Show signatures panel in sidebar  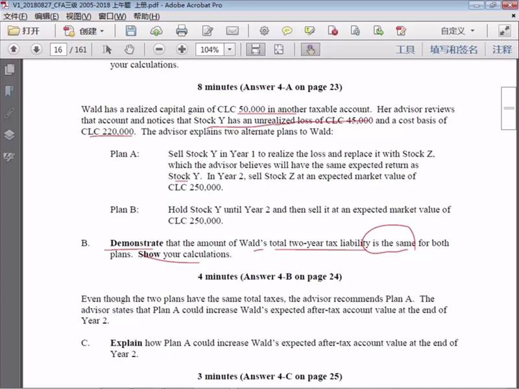(x=10, y=156)
